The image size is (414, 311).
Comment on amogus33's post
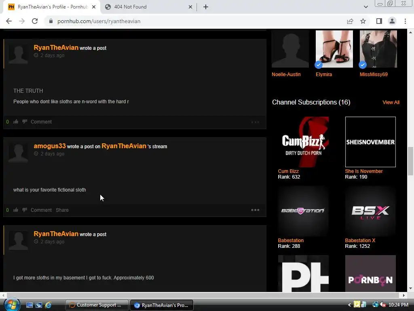tap(41, 210)
